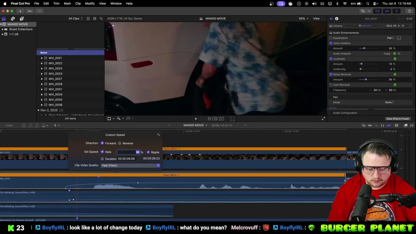Click the viewer fullscreen arrows icon
This screenshot has height=234, width=416.
(323, 119)
